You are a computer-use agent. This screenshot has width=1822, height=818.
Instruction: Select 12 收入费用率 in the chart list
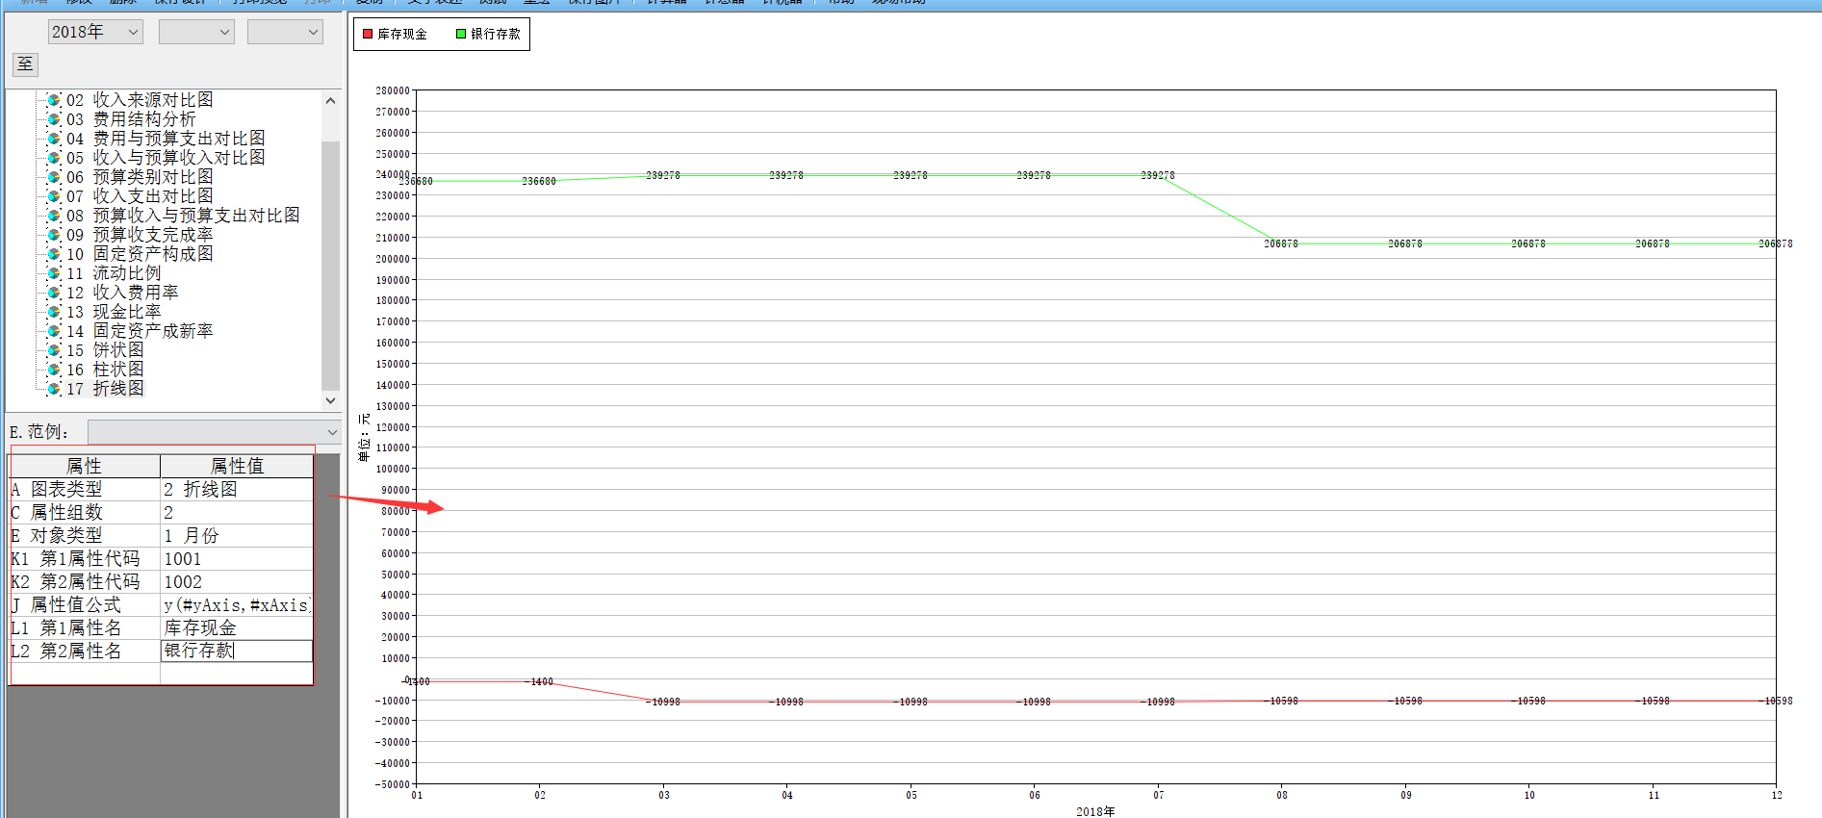click(135, 293)
